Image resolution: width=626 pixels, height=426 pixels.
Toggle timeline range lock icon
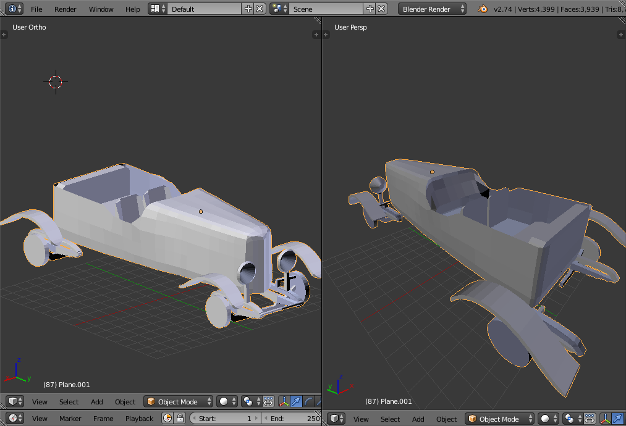coord(179,418)
